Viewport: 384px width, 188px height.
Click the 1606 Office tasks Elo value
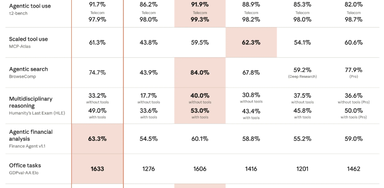click(x=200, y=169)
